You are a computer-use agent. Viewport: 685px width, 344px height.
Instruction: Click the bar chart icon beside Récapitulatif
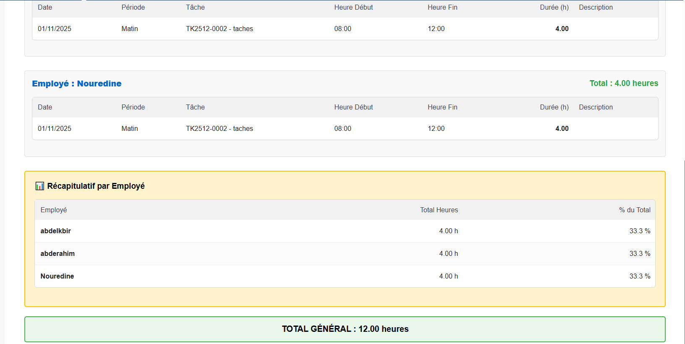(x=39, y=186)
